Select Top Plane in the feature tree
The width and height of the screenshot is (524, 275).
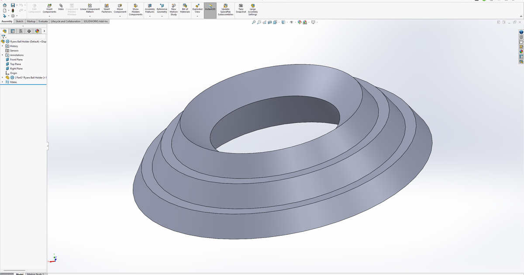15,64
